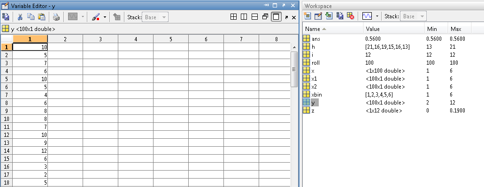Paste clipboard into Variable Editor
The width and height of the screenshot is (484, 187).
[x=41, y=17]
